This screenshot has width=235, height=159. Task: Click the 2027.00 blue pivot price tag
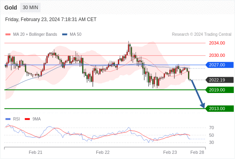point(219,65)
